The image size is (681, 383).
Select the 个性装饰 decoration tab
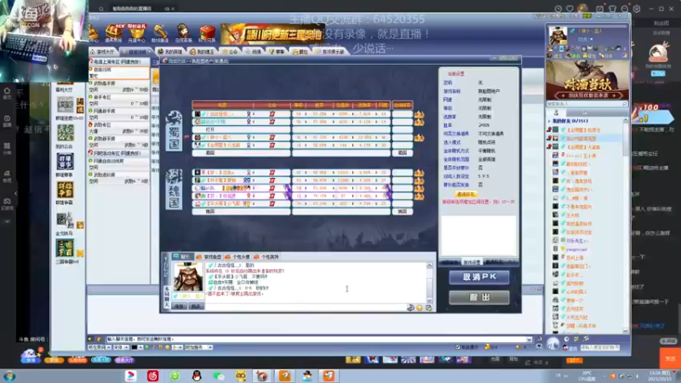coord(266,257)
